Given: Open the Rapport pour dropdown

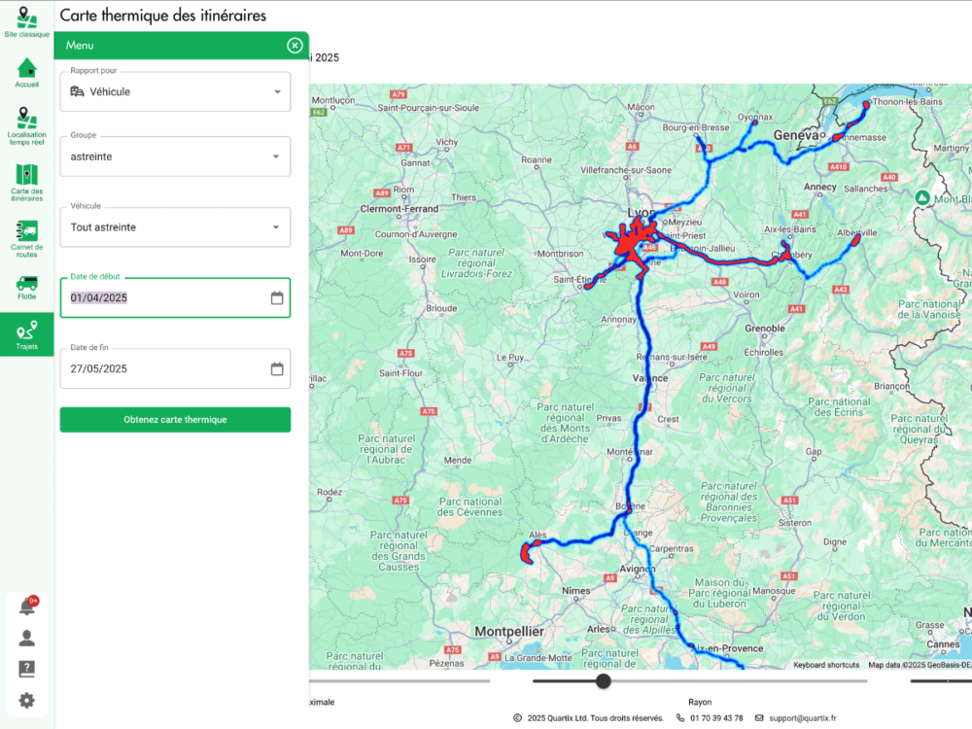Looking at the screenshot, I should 175,91.
